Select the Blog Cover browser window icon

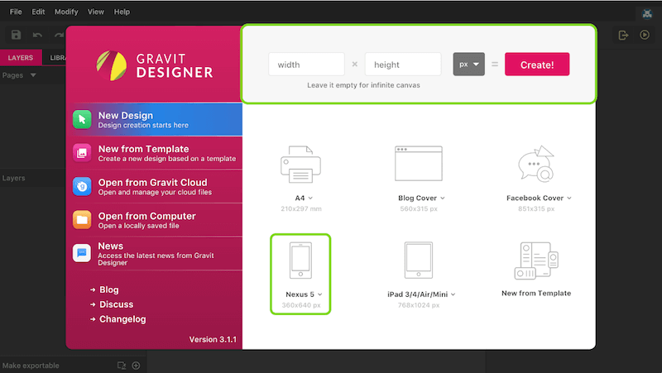pyautogui.click(x=419, y=164)
